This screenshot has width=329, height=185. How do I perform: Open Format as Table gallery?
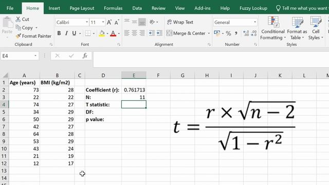(x=297, y=28)
